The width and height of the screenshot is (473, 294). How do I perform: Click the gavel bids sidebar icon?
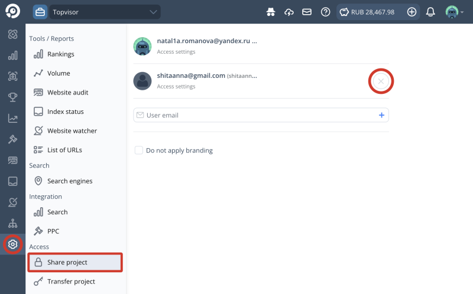click(12, 139)
